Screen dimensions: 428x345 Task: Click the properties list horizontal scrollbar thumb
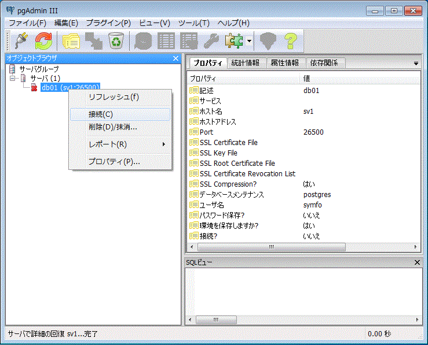271,247
